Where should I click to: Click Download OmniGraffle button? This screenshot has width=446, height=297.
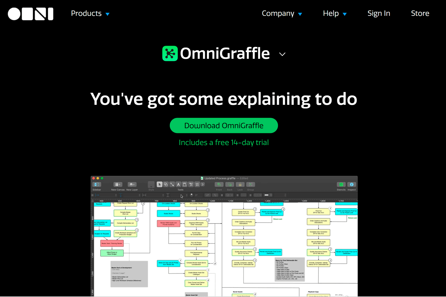[x=224, y=126]
